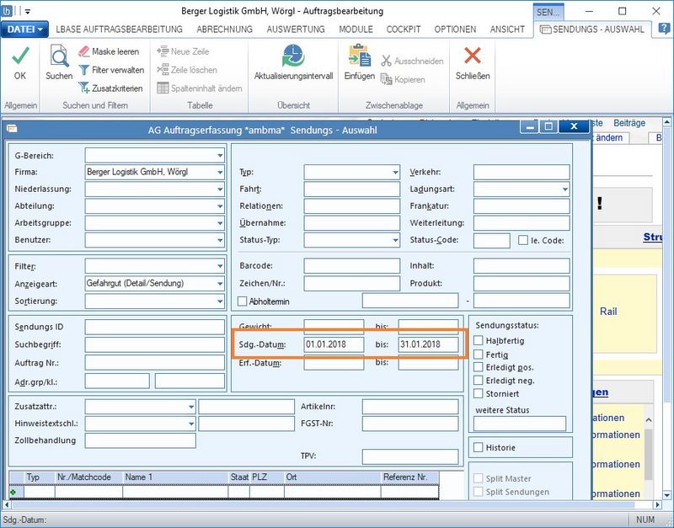Tick the Fertig status checkbox
This screenshot has height=528, width=674.
[x=478, y=354]
